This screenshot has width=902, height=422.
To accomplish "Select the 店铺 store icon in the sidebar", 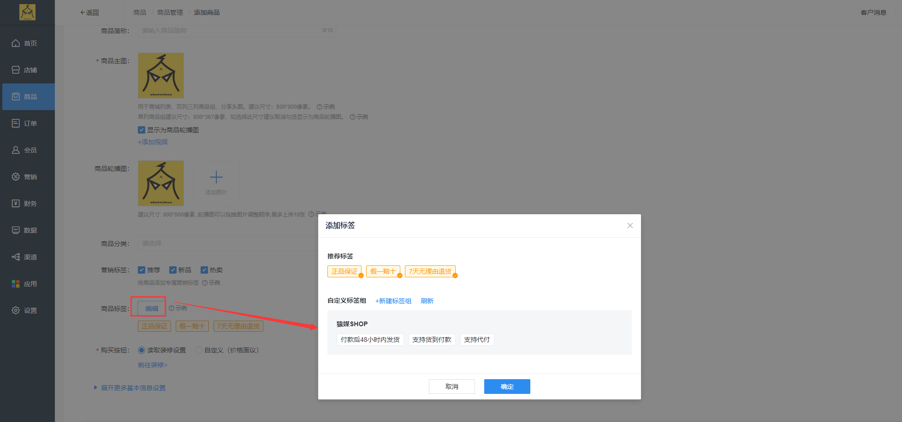I will (x=28, y=70).
